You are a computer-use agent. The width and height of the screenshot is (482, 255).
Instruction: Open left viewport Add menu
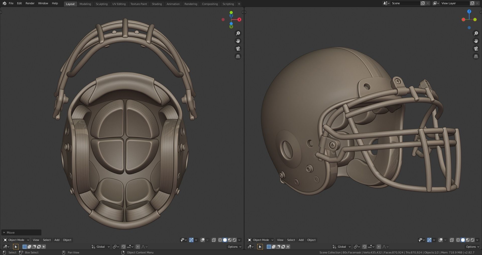57,240
